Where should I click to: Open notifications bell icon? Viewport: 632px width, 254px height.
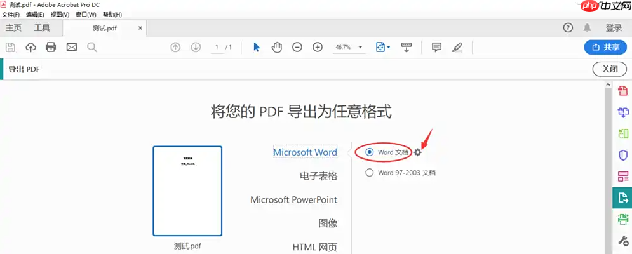coord(588,28)
